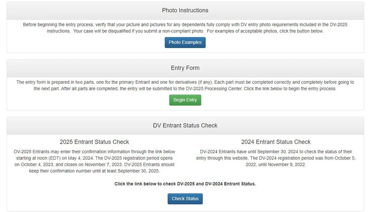Click the photo requirements instruction paragraph
Viewport: 371px width, 212px height.
coord(185,28)
